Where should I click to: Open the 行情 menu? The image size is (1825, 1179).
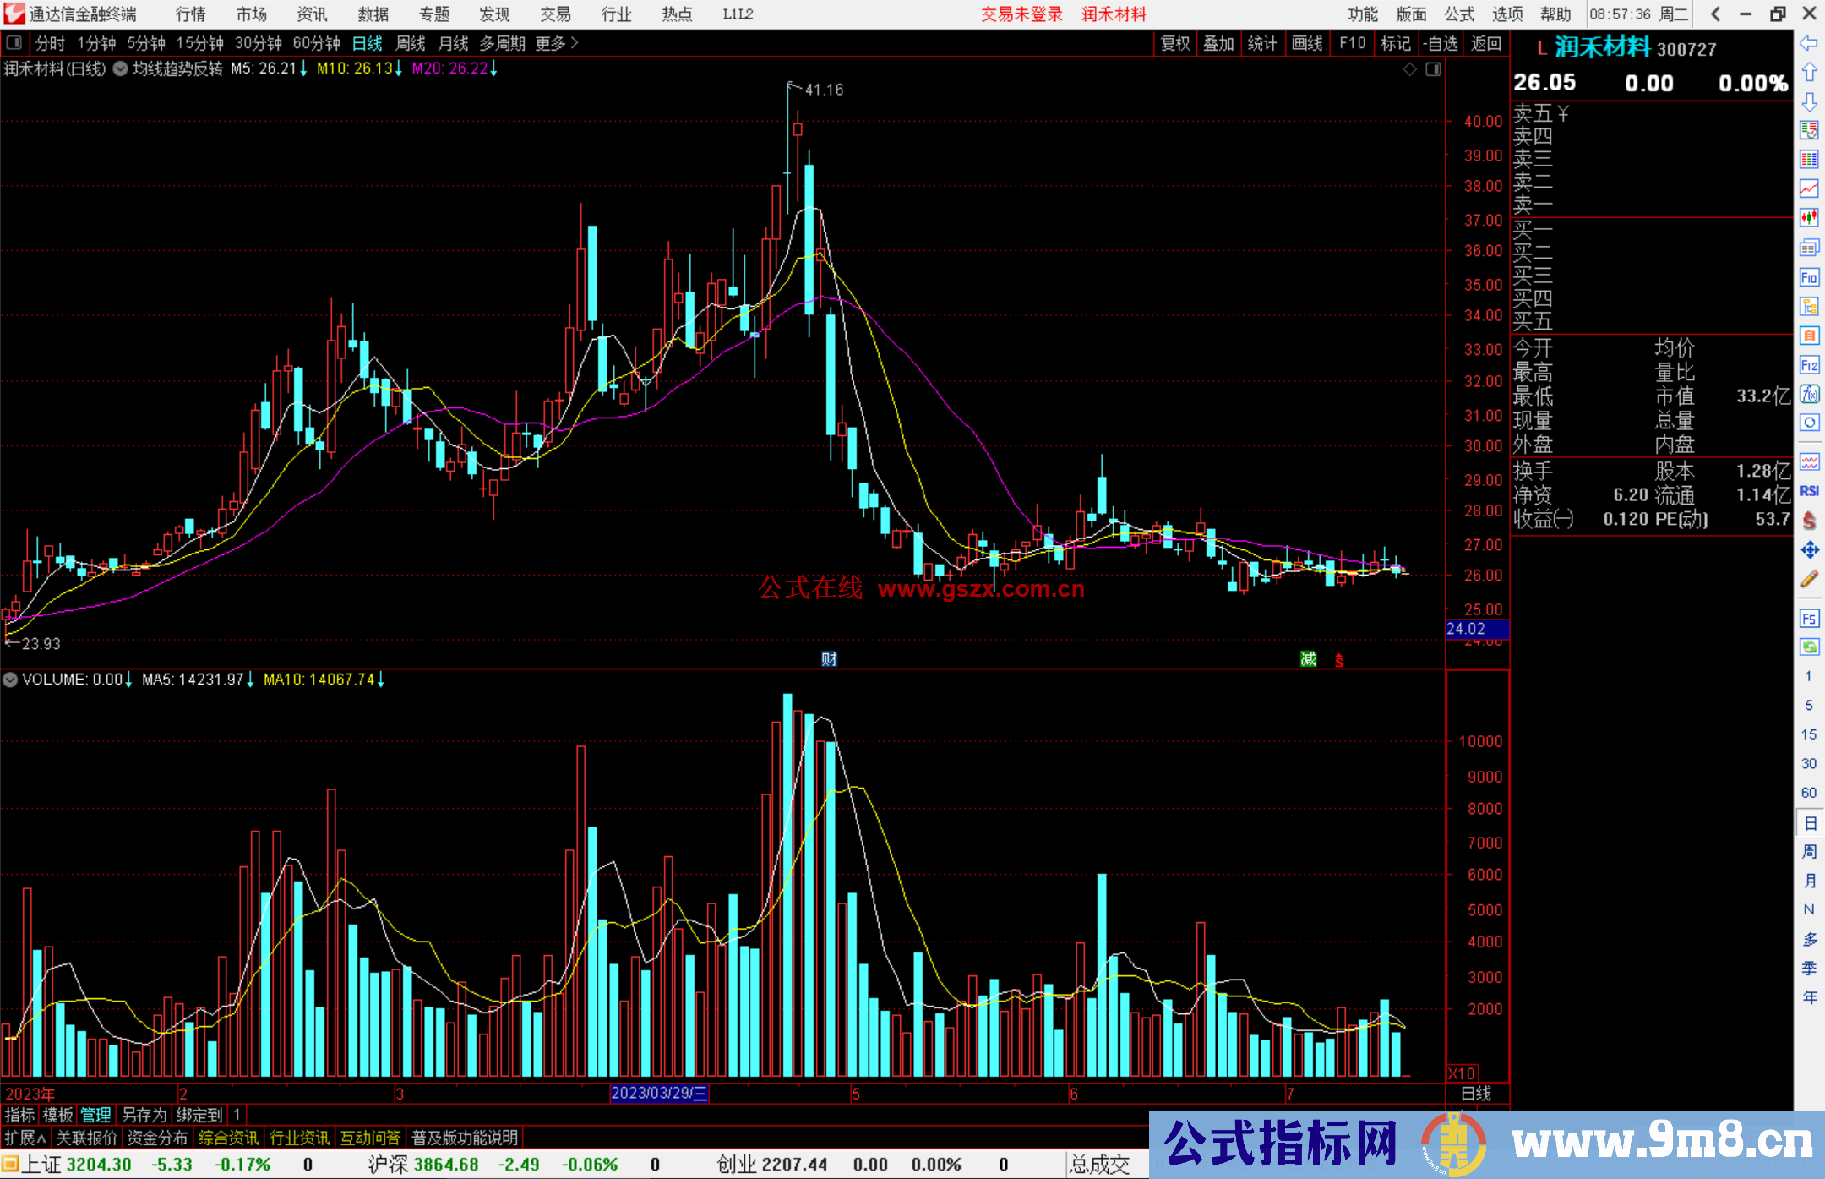point(191,14)
